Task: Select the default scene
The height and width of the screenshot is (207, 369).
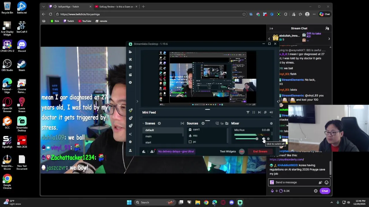Action: pyautogui.click(x=163, y=130)
